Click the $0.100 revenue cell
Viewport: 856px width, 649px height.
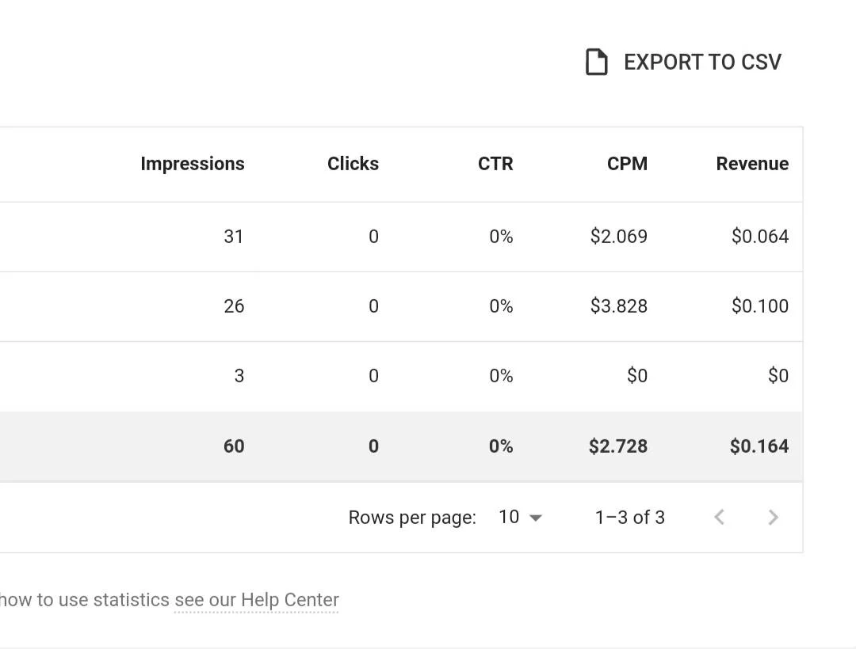pyautogui.click(x=760, y=306)
